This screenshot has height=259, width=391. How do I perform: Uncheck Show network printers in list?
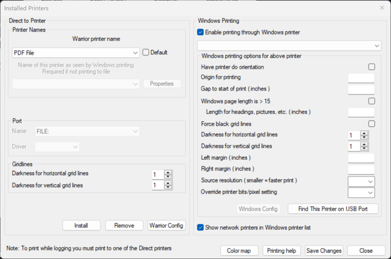(201, 228)
